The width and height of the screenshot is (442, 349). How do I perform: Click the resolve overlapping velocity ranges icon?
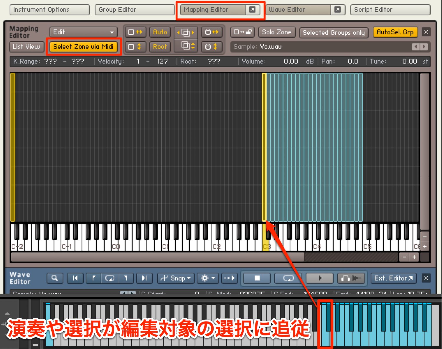[186, 46]
